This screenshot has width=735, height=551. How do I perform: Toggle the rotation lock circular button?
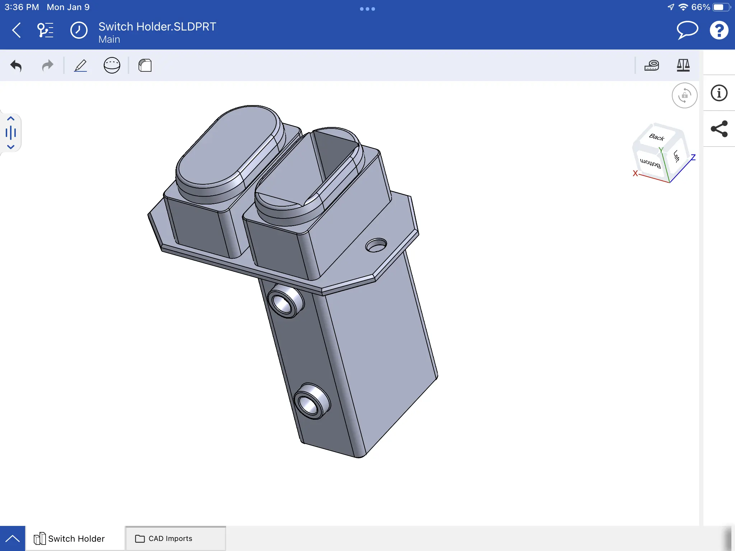pos(684,95)
